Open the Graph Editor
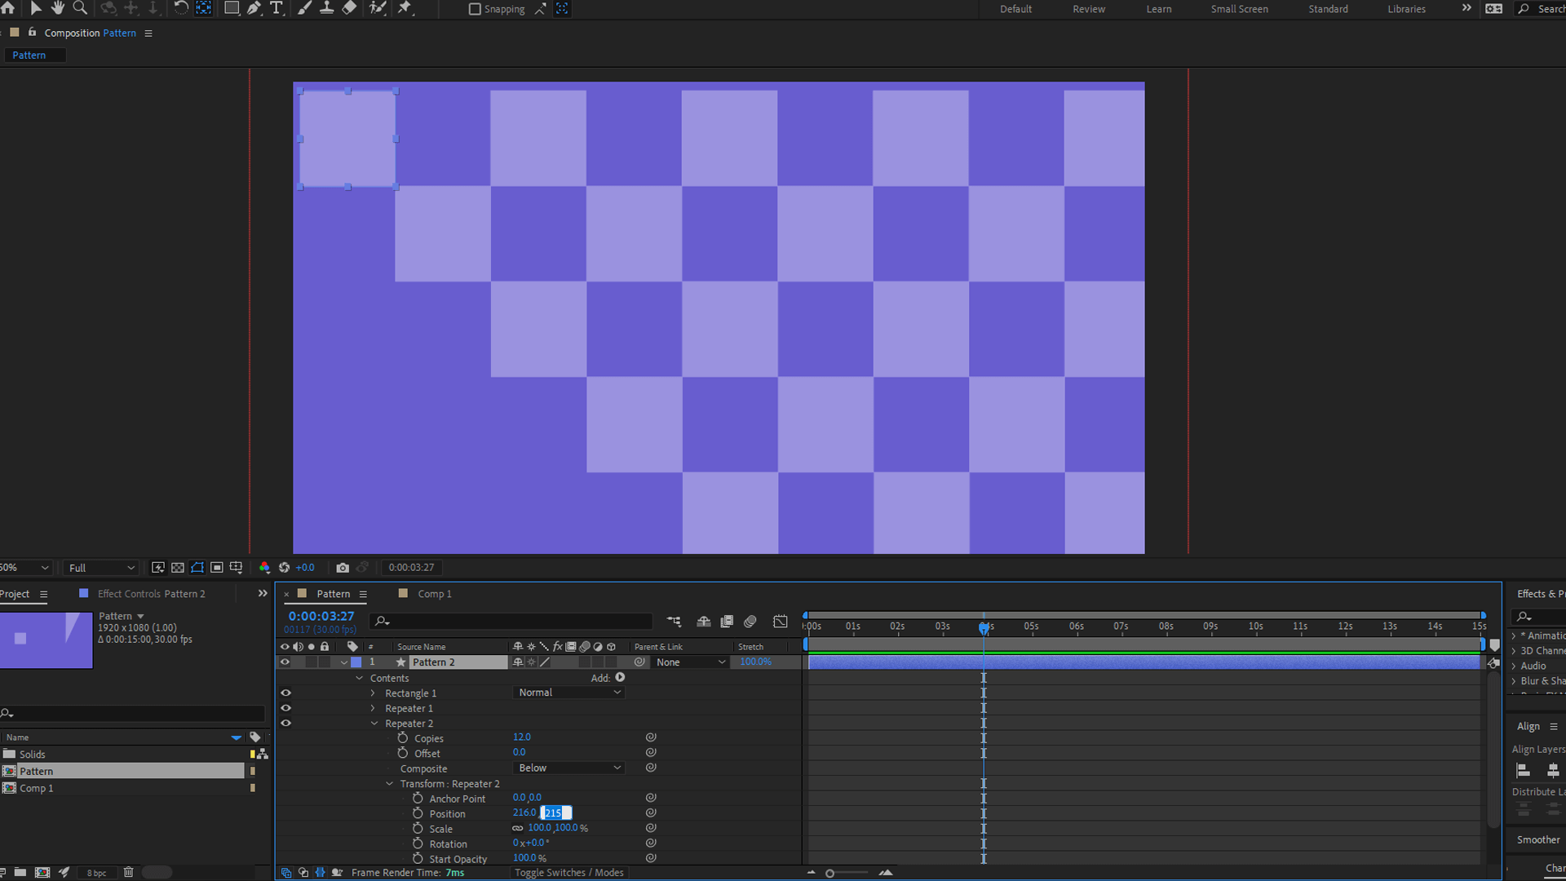The width and height of the screenshot is (1566, 881). coord(780,621)
